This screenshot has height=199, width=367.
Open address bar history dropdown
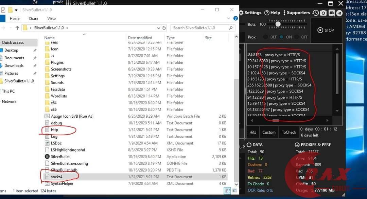[x=158, y=28]
